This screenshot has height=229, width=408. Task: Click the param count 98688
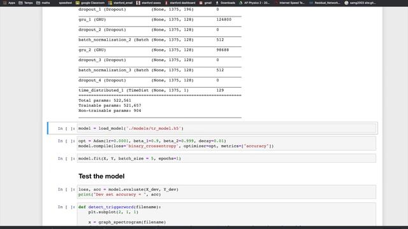coord(222,50)
